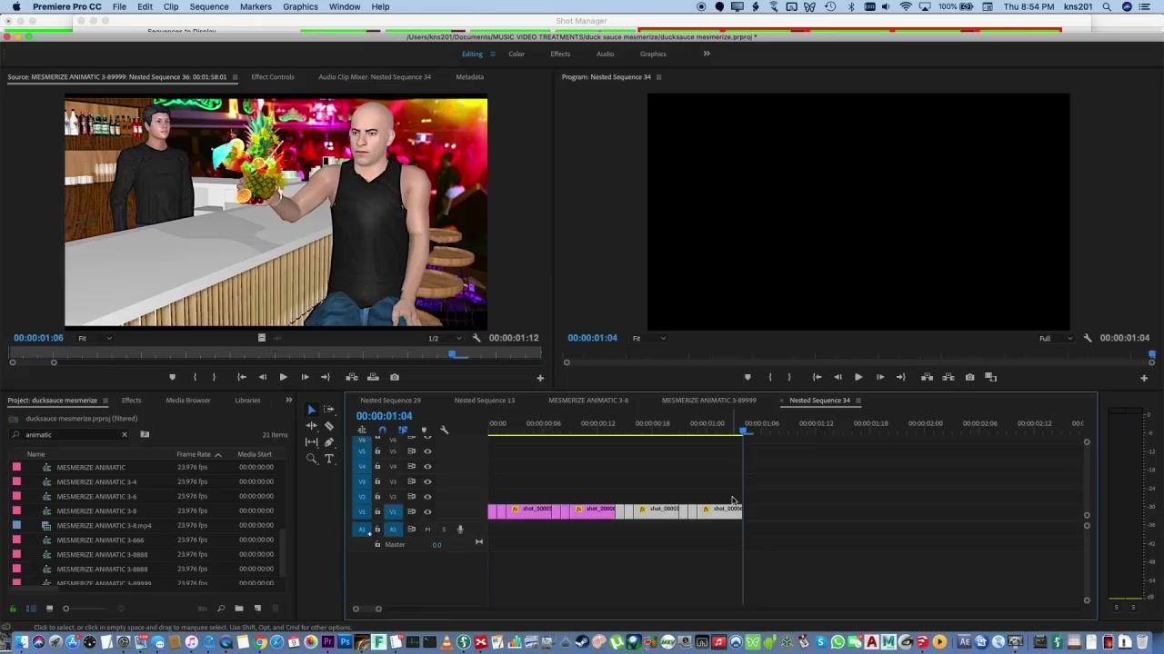Click Source monitor playhead timecode 00:00:01:06

pos(39,338)
